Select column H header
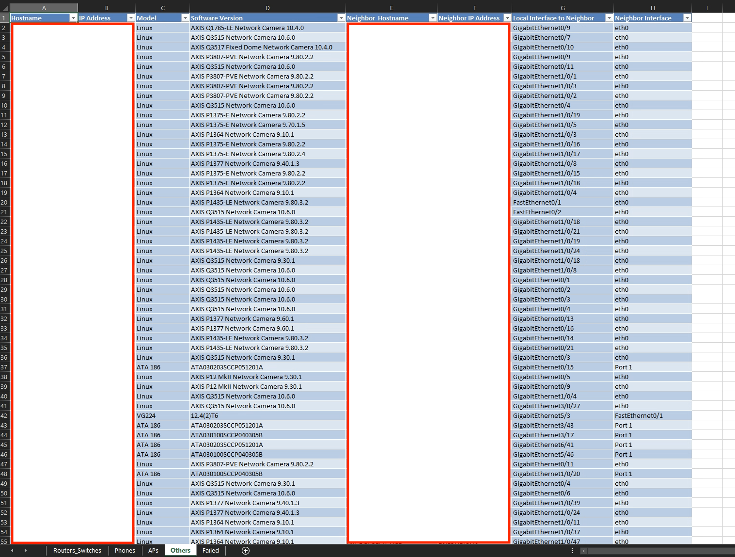Viewport: 735px width, 557px height. tap(653, 8)
